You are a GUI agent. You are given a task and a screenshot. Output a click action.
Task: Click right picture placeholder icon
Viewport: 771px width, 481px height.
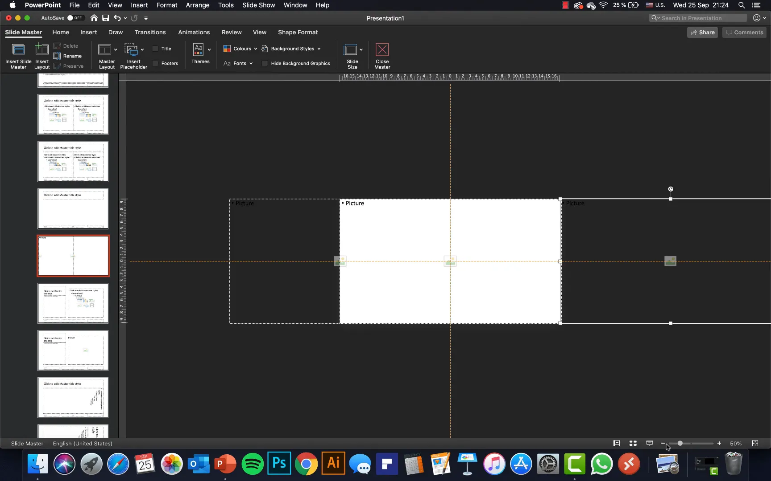tap(670, 261)
